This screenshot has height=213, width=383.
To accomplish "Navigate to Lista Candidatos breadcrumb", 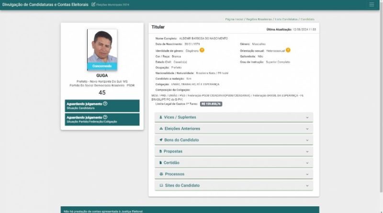I will [x=286, y=20].
